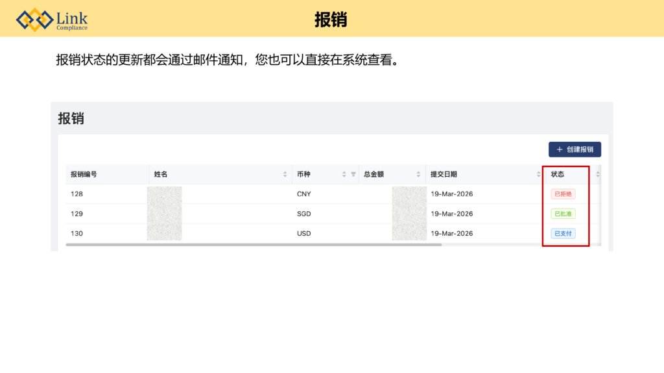Click the horizontal table scrollbar

253,245
